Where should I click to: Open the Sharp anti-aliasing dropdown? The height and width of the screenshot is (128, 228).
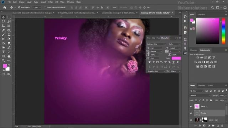click(175, 71)
